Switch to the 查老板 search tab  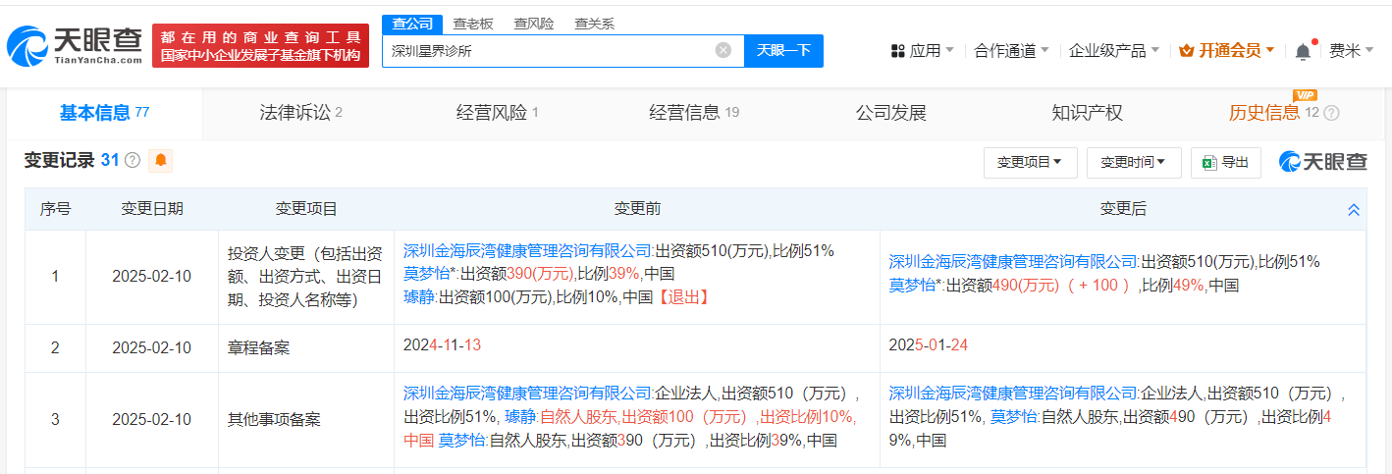click(473, 24)
